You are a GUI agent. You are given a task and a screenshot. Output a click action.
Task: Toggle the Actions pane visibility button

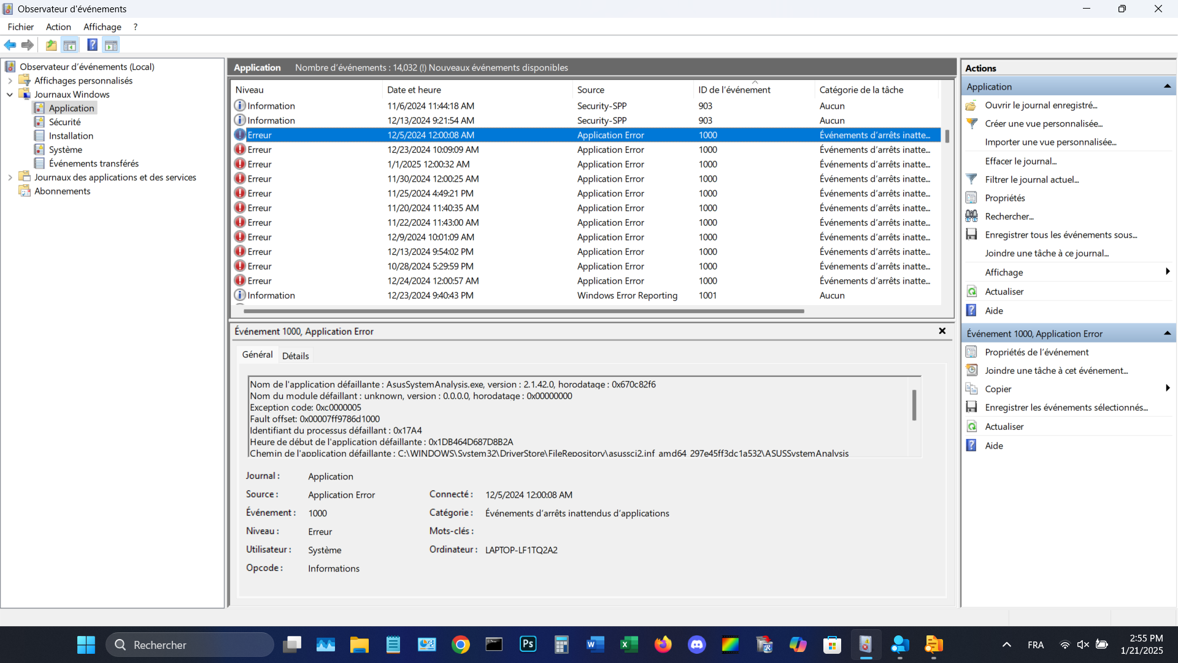click(x=111, y=45)
